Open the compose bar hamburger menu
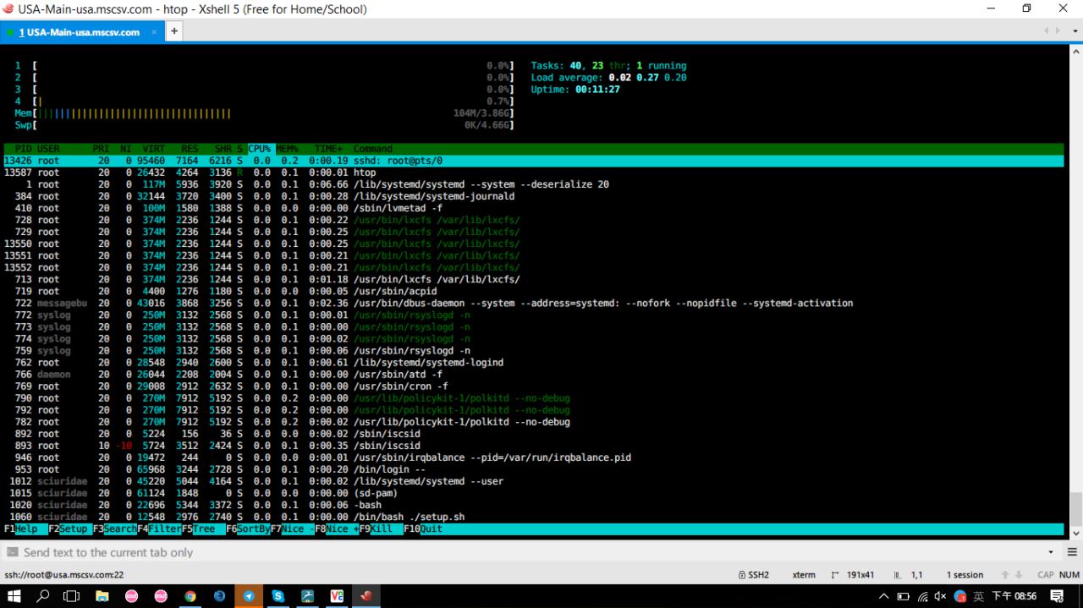 (x=1071, y=552)
